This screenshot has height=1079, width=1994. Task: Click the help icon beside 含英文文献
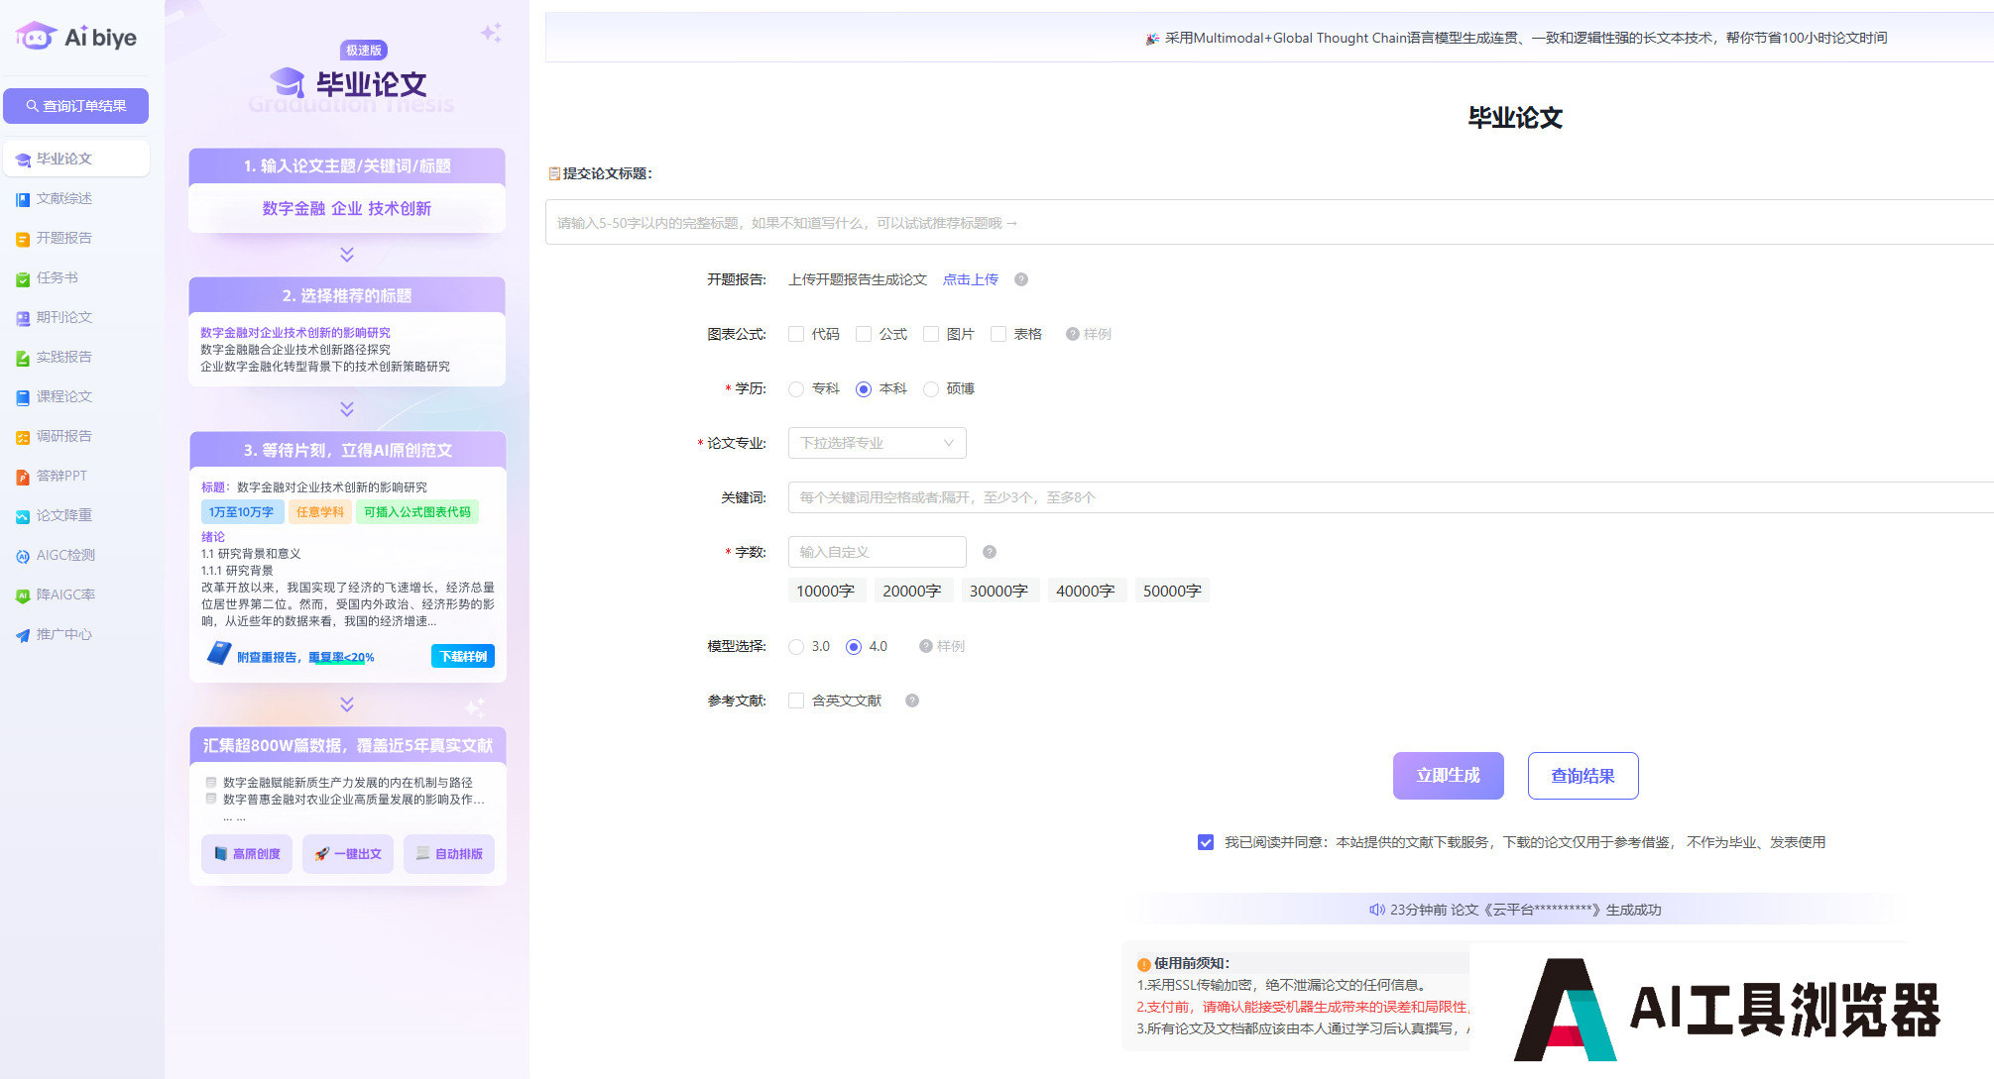click(911, 701)
